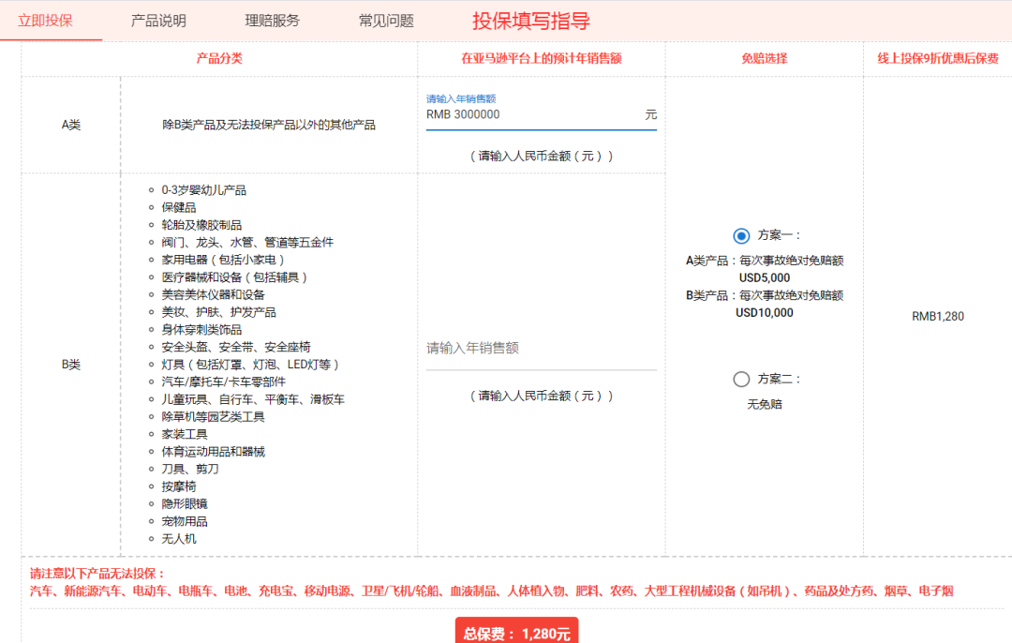Open the 投保填写指导 guide link
This screenshot has height=643, width=1012.
[x=531, y=21]
